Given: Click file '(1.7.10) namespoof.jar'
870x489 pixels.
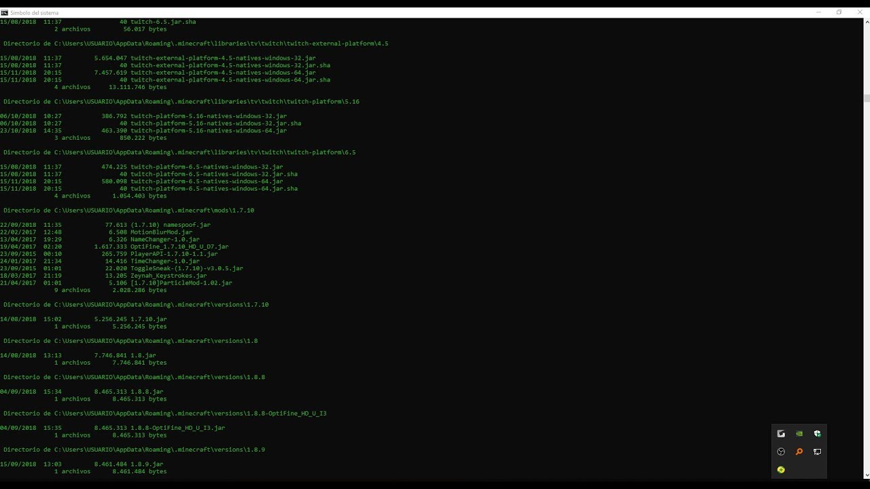Looking at the screenshot, I should click(171, 225).
